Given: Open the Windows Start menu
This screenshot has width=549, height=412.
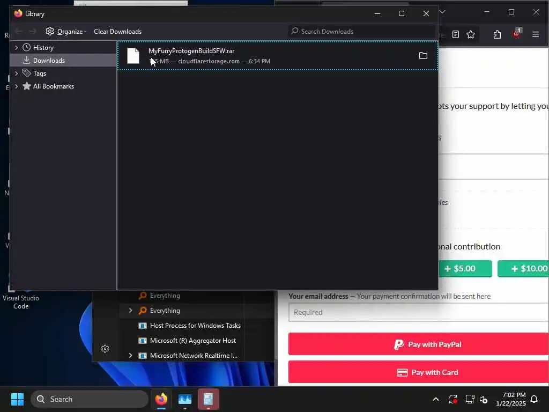Looking at the screenshot, I should click(x=17, y=399).
